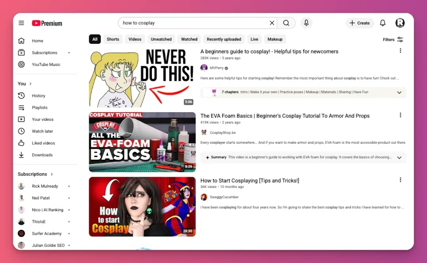Screen dimensions: 427x263
Task: Open the hamburger navigation menu
Action: [x=21, y=23]
